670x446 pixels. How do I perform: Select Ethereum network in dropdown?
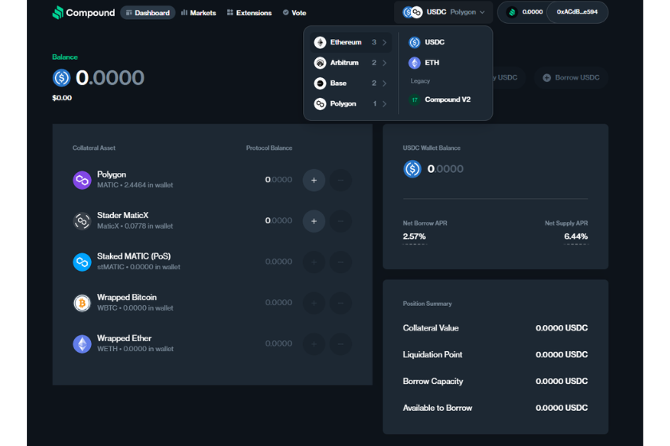(x=351, y=42)
